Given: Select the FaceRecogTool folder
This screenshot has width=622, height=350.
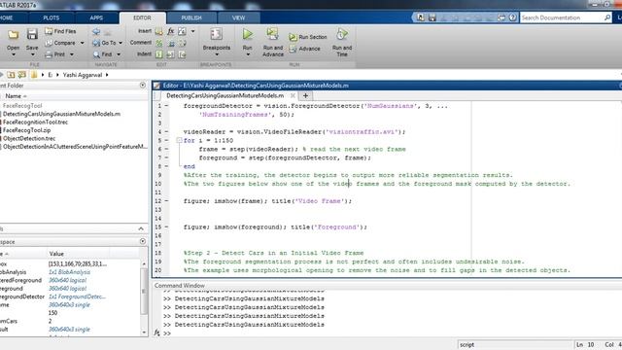Looking at the screenshot, I should [x=21, y=106].
